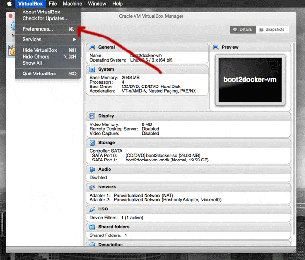Choose Hide Others
Image resolution: width=305 pixels, height=260 pixels.
coord(48,57)
